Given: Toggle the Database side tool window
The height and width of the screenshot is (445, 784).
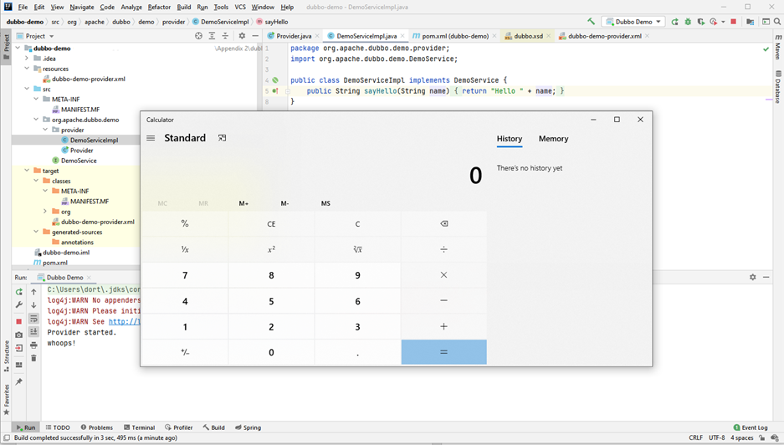Looking at the screenshot, I should point(778,88).
